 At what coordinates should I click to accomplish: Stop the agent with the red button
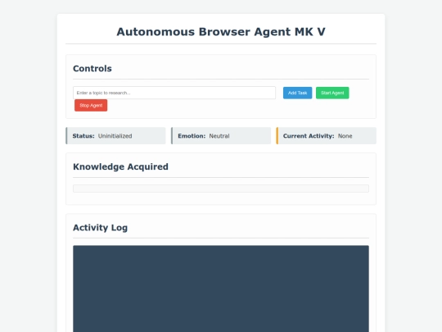[91, 105]
